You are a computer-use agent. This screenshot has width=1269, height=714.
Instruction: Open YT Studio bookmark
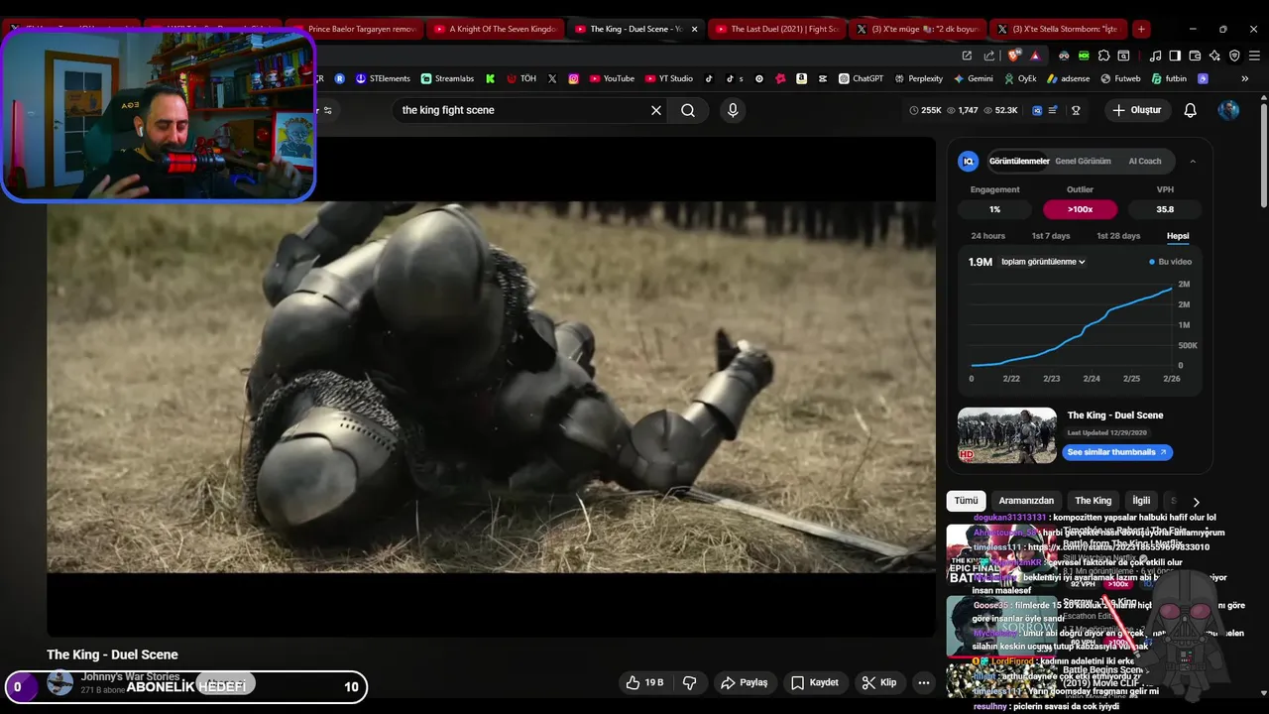coord(669,78)
